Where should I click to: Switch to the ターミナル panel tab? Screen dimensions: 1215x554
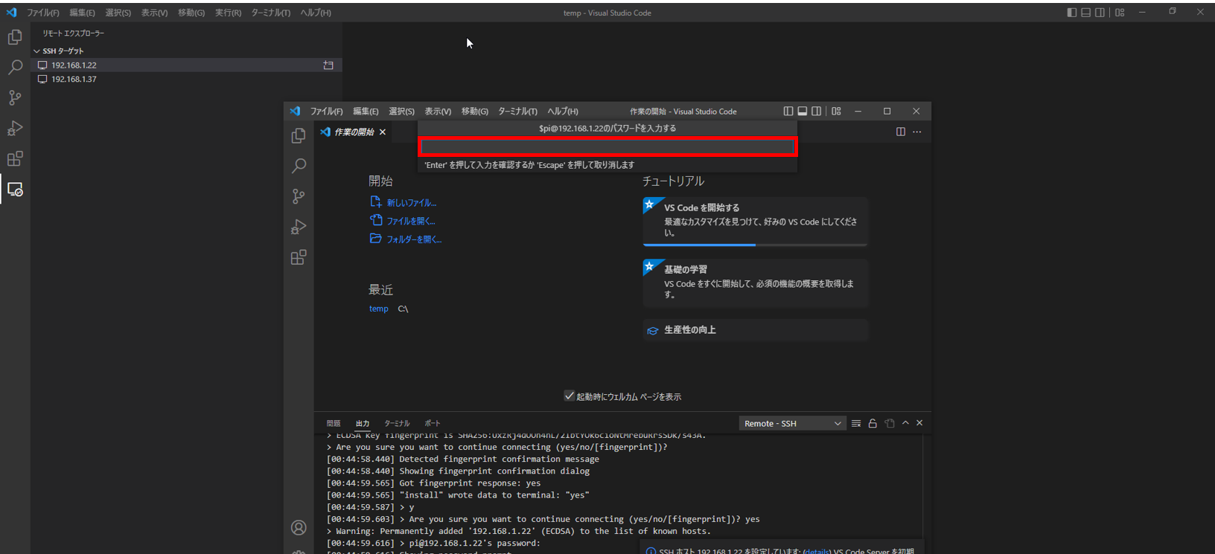point(397,423)
